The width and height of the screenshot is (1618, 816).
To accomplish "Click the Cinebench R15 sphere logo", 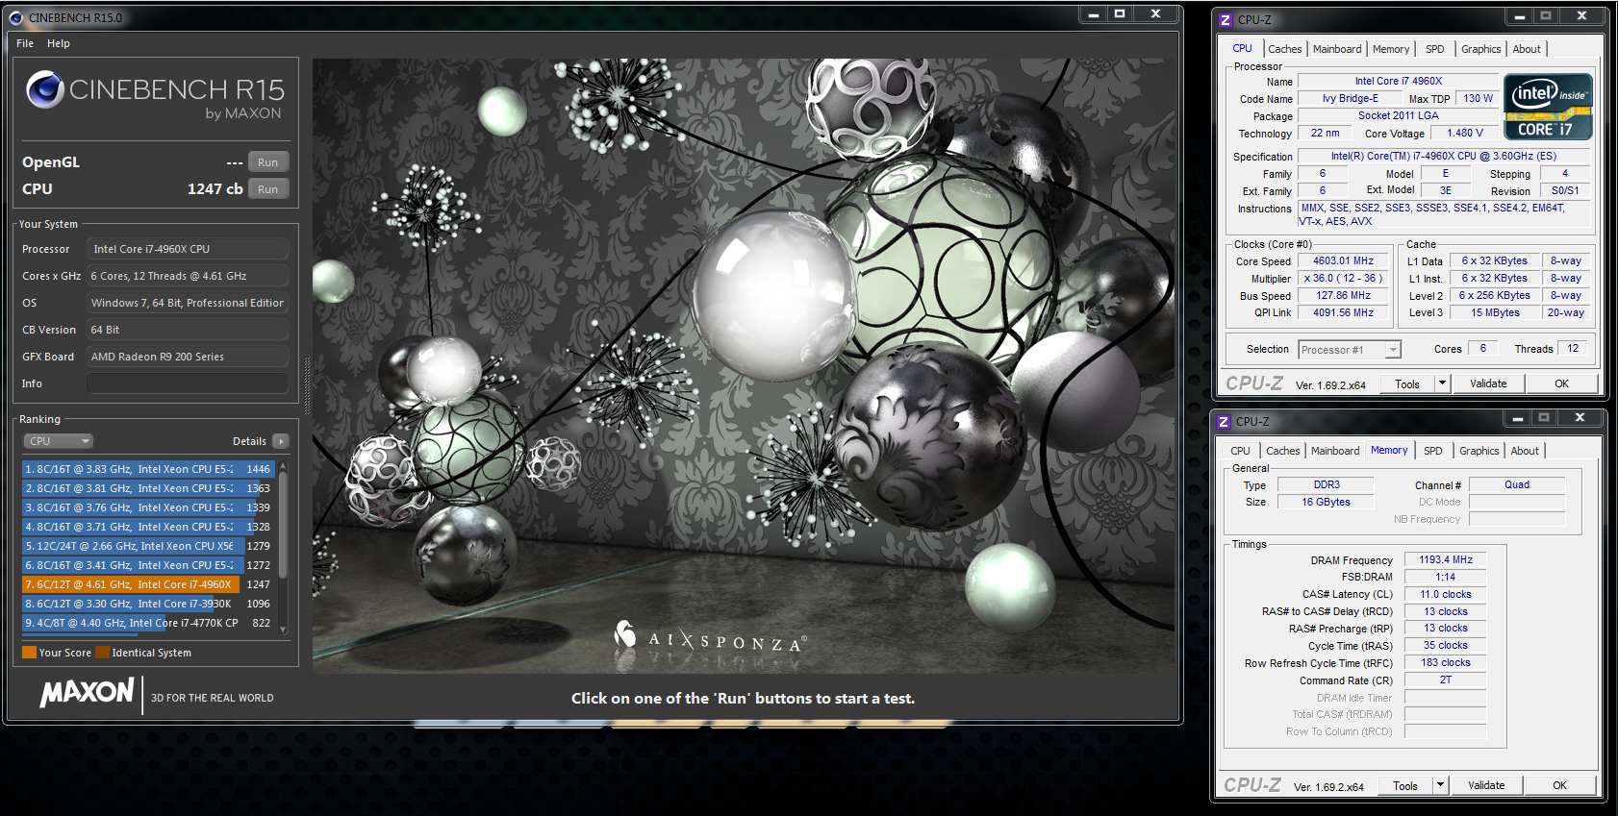I will point(45,89).
